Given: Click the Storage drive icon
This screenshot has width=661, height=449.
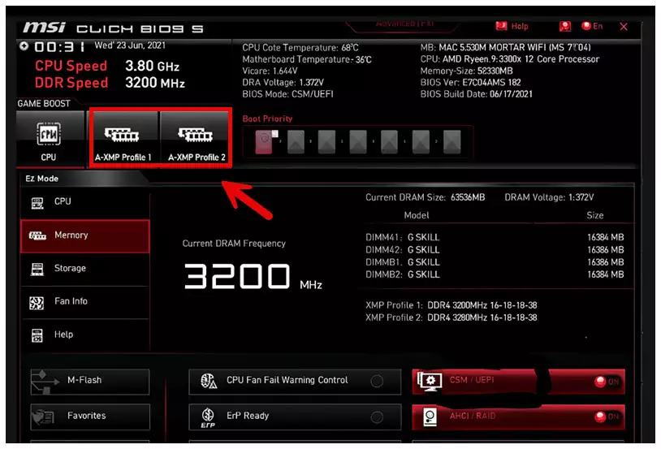Looking at the screenshot, I should [37, 269].
